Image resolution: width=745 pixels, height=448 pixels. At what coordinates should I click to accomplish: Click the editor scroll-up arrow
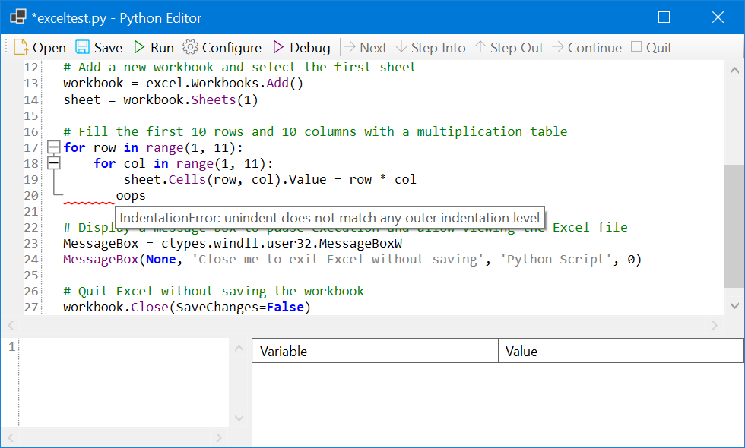click(x=734, y=70)
